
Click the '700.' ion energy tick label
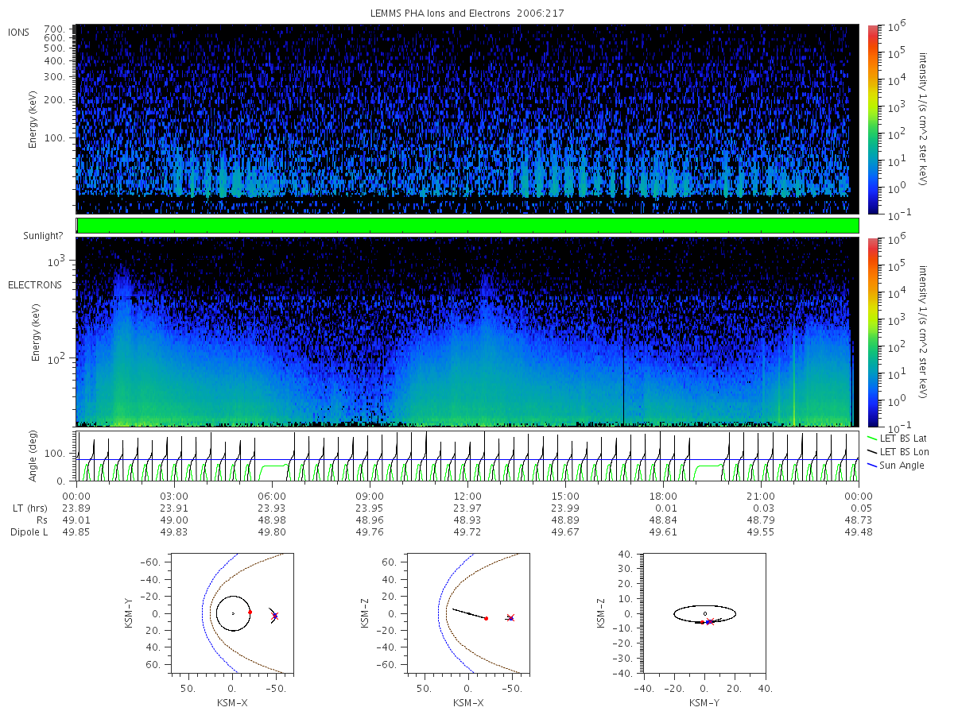[53, 29]
